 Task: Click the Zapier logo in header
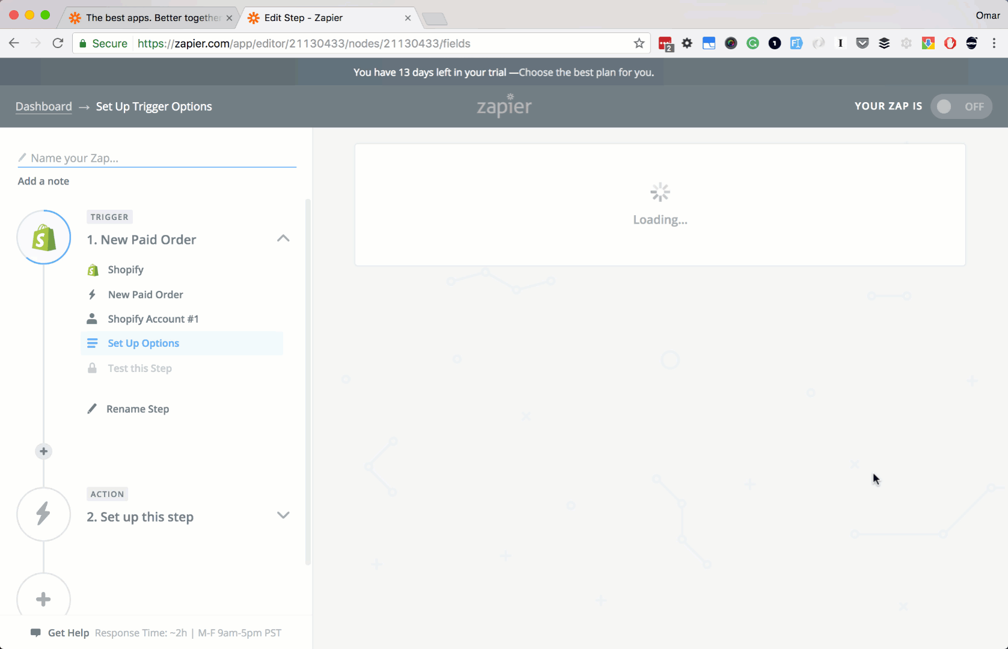(x=504, y=106)
